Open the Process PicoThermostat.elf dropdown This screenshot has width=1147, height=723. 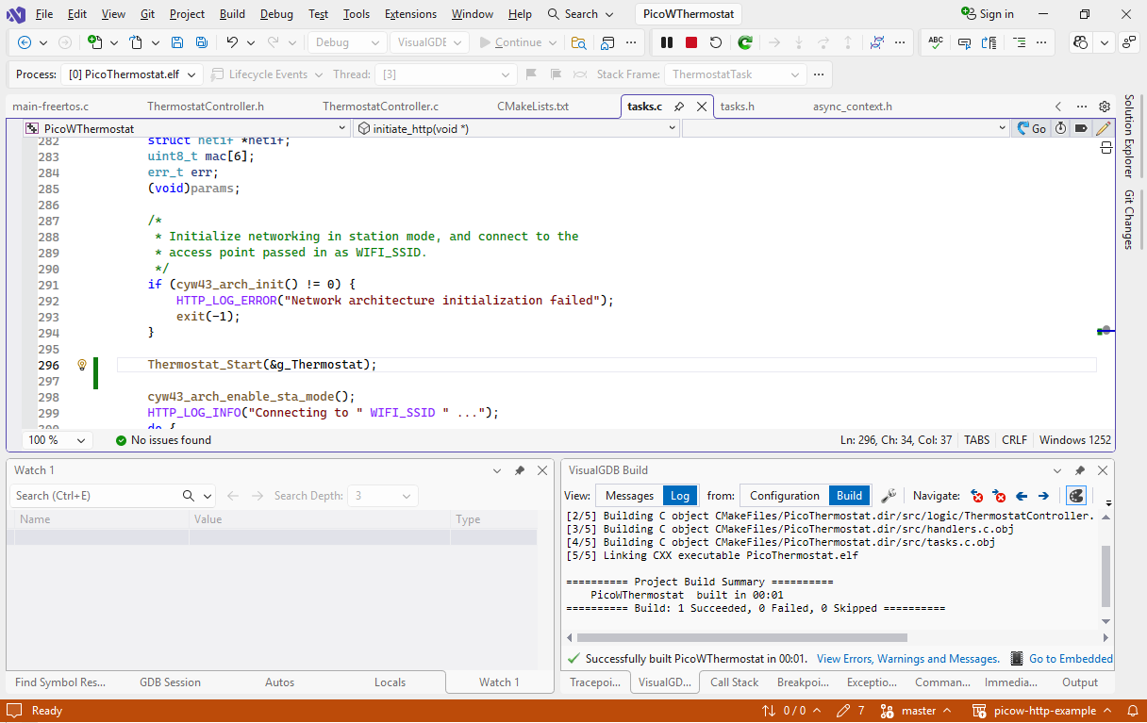(133, 74)
